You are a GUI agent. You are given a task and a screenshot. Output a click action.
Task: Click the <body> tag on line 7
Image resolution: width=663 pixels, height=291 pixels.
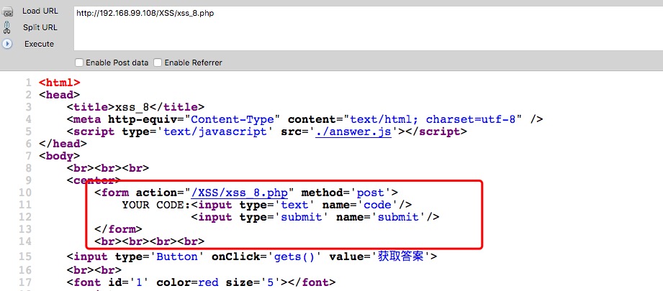pos(59,156)
